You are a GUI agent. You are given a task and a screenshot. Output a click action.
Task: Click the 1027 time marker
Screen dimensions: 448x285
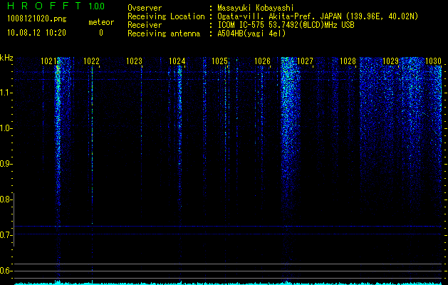pyautogui.click(x=305, y=61)
